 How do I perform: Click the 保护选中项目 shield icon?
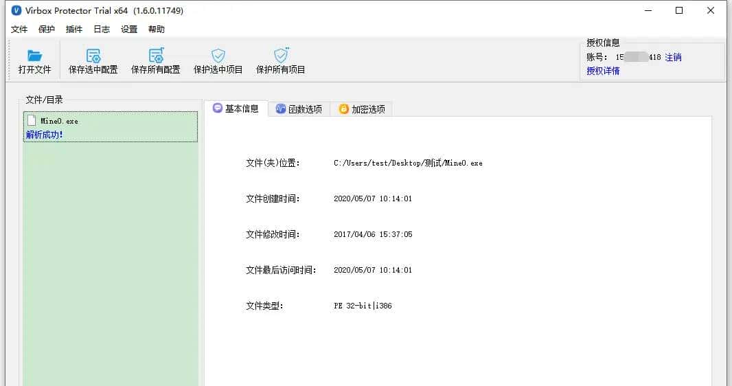(x=218, y=56)
